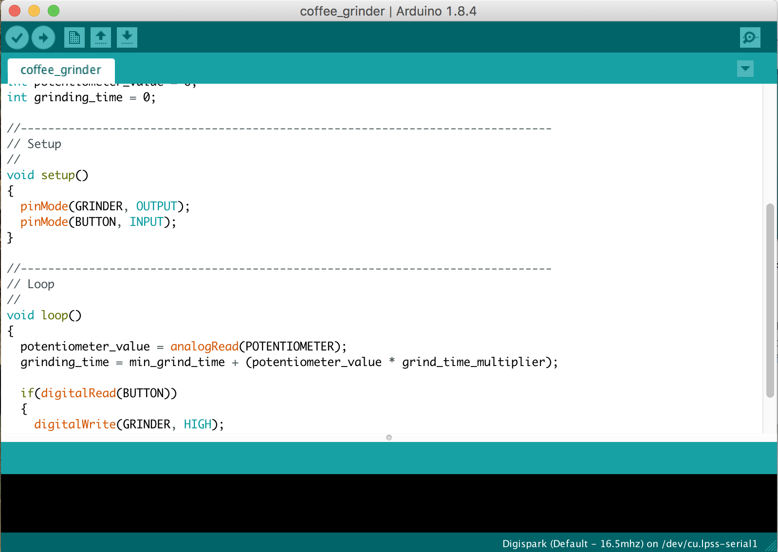This screenshot has width=778, height=552.
Task: Click the "// Loop" comment
Action: tap(31, 284)
